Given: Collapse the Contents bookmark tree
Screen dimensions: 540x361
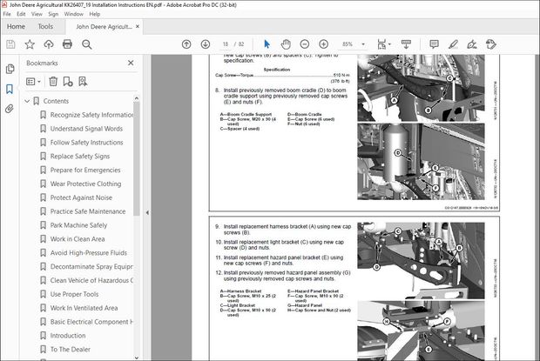Looking at the screenshot, I should click(x=27, y=101).
